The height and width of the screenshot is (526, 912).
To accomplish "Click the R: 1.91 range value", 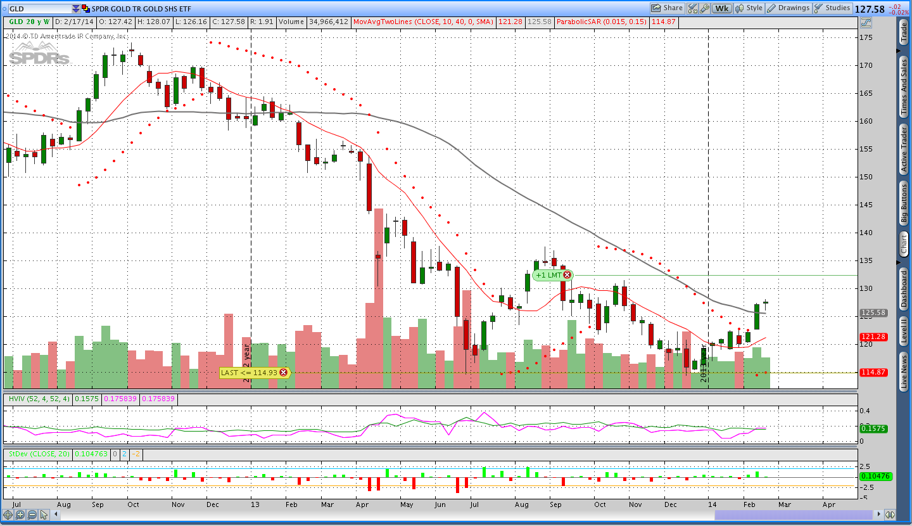I will click(x=262, y=22).
